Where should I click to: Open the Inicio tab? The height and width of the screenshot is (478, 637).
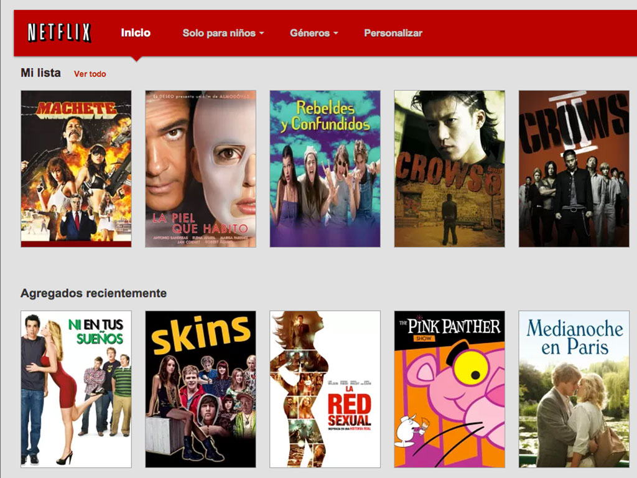(x=136, y=33)
